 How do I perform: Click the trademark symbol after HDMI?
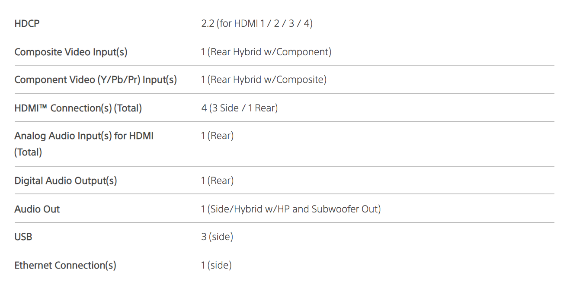[x=42, y=107]
